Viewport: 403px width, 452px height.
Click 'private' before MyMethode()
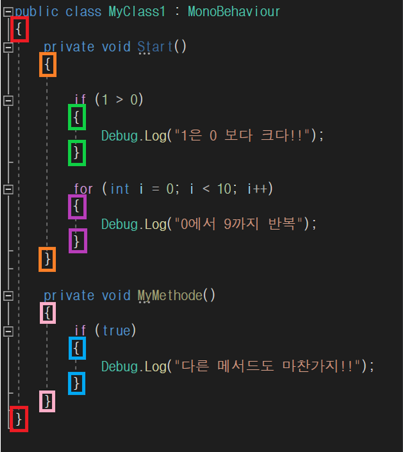coord(69,296)
